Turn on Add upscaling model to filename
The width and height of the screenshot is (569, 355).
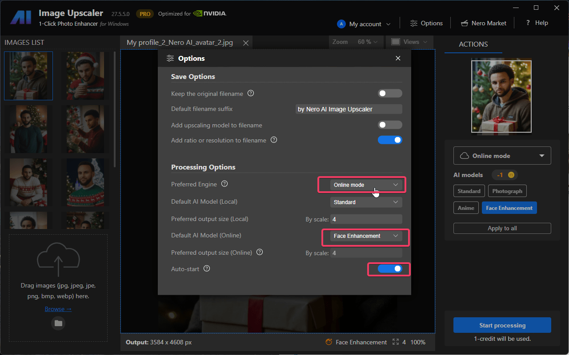[x=390, y=125]
